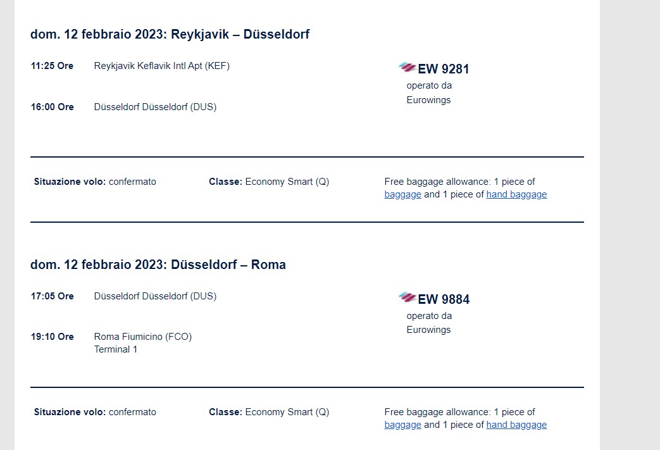Click the 11:25 Ore departure time
660x450 pixels.
[x=52, y=66]
